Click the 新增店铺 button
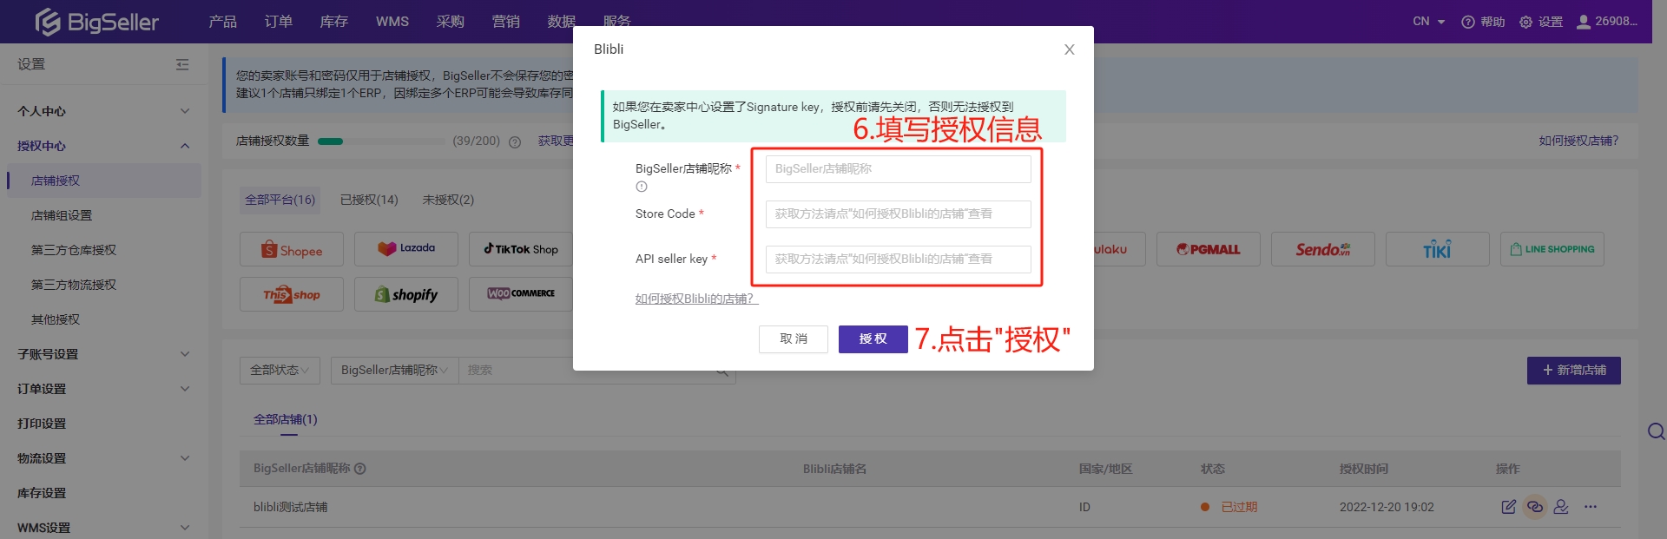Viewport: 1667px width, 539px height. click(1574, 371)
